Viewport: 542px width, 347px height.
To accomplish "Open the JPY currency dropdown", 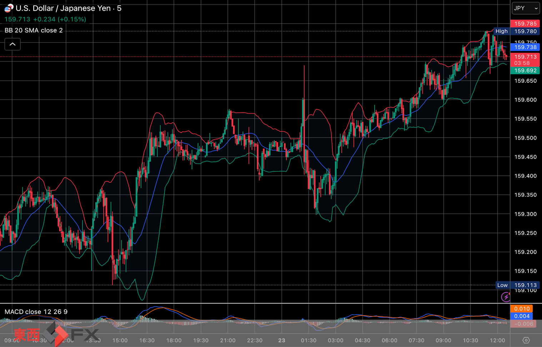I will tap(526, 8).
